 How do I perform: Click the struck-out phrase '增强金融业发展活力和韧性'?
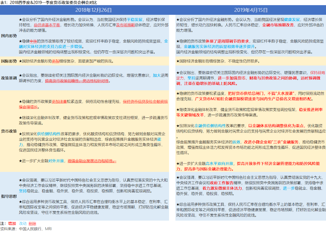pos(90,161)
